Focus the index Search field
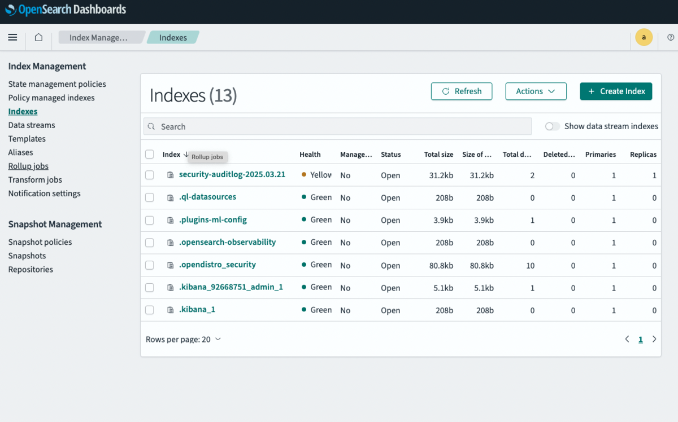Screen dimensions: 678x422 tap(337, 126)
